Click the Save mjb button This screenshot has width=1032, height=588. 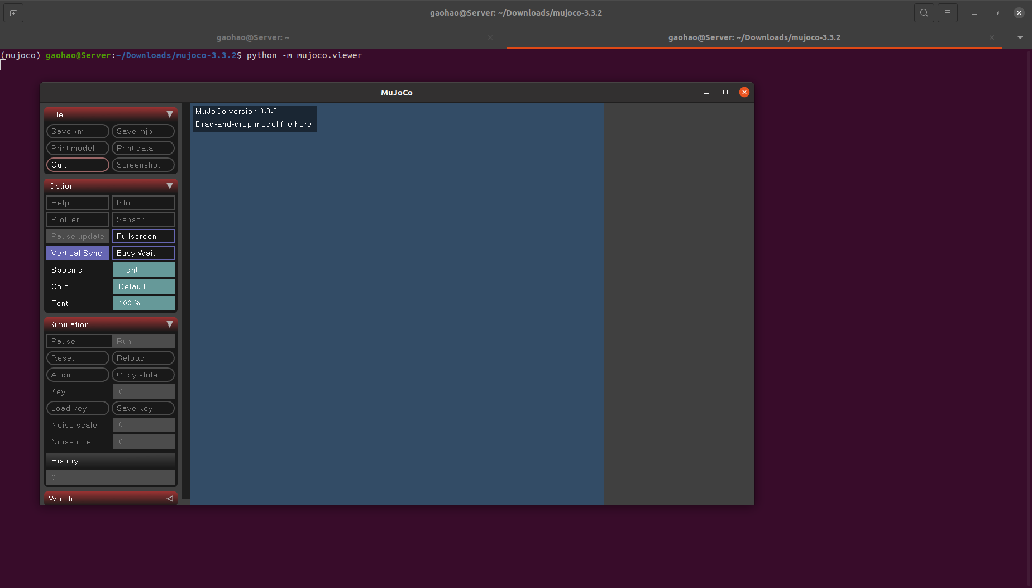[x=143, y=131]
